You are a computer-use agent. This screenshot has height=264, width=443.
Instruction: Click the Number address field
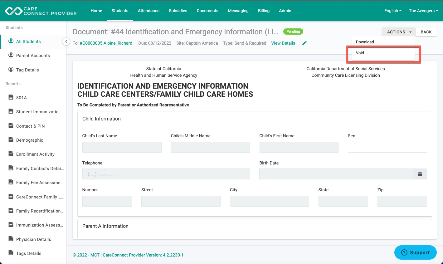(107, 201)
